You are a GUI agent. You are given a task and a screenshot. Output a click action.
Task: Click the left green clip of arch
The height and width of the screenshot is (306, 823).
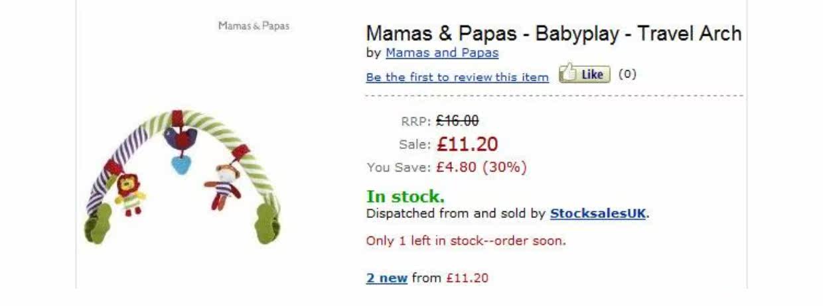coord(100,224)
